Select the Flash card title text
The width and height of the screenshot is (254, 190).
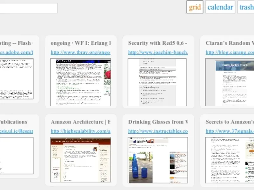(x=17, y=43)
